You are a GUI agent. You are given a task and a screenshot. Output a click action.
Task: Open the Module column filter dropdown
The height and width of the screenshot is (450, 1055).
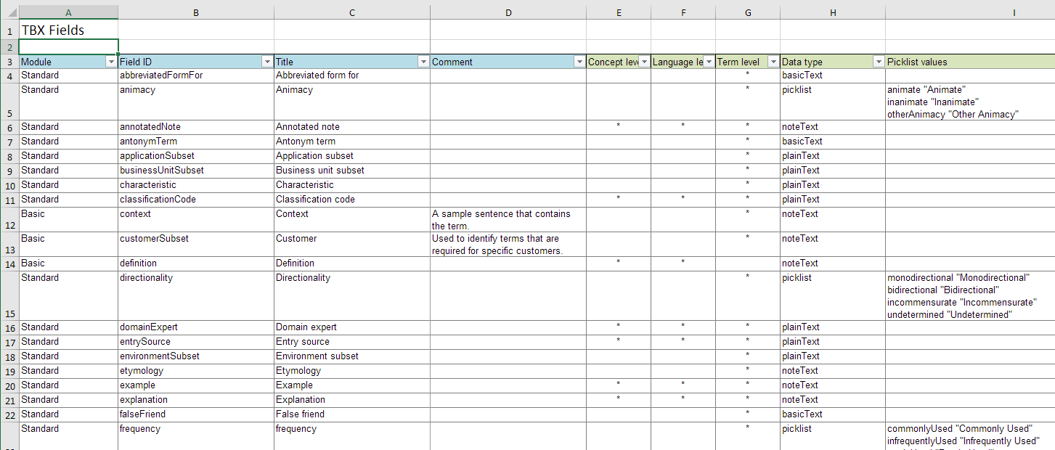point(111,62)
